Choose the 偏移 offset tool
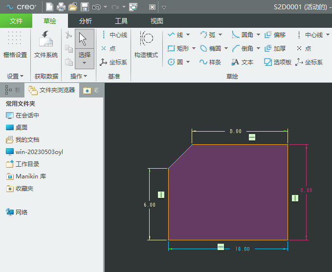 275,35
